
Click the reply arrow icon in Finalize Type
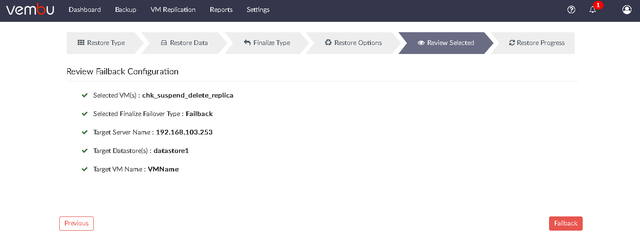click(247, 43)
